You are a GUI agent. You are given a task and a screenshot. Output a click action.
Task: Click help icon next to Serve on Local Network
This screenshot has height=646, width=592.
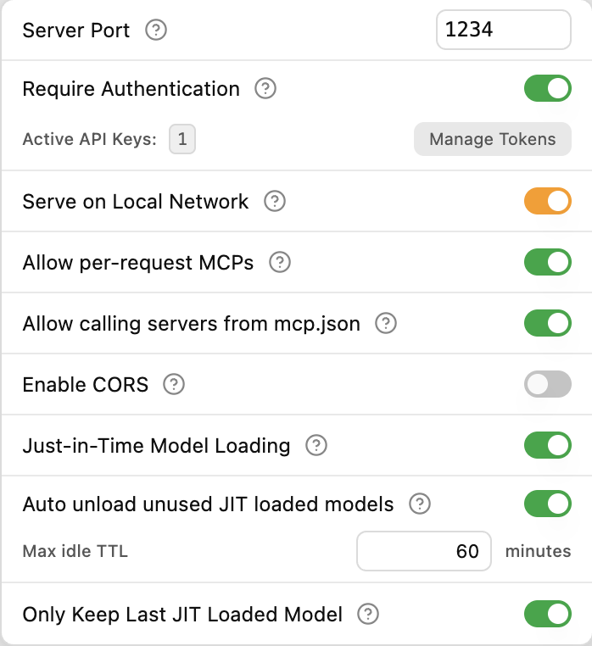coord(275,202)
